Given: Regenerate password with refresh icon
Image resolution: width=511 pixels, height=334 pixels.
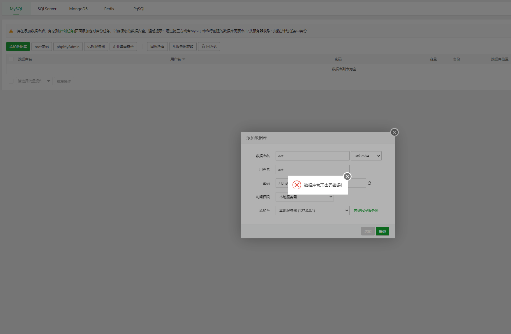Looking at the screenshot, I should [x=369, y=183].
